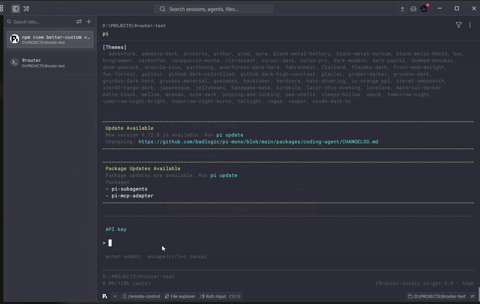This screenshot has height=304, width=480.
Task: Open the user avatar with red dot
Action: point(424,8)
